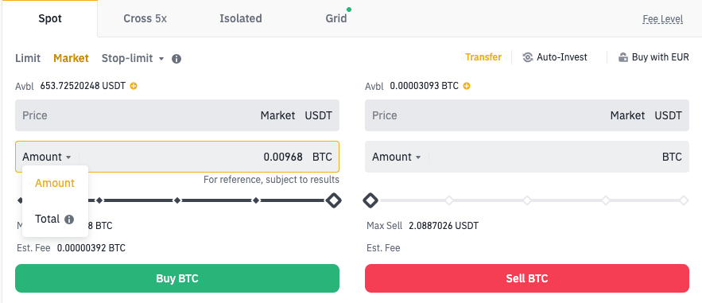Click the plus icon next to USDT balance
This screenshot has height=303, width=702.
point(134,86)
